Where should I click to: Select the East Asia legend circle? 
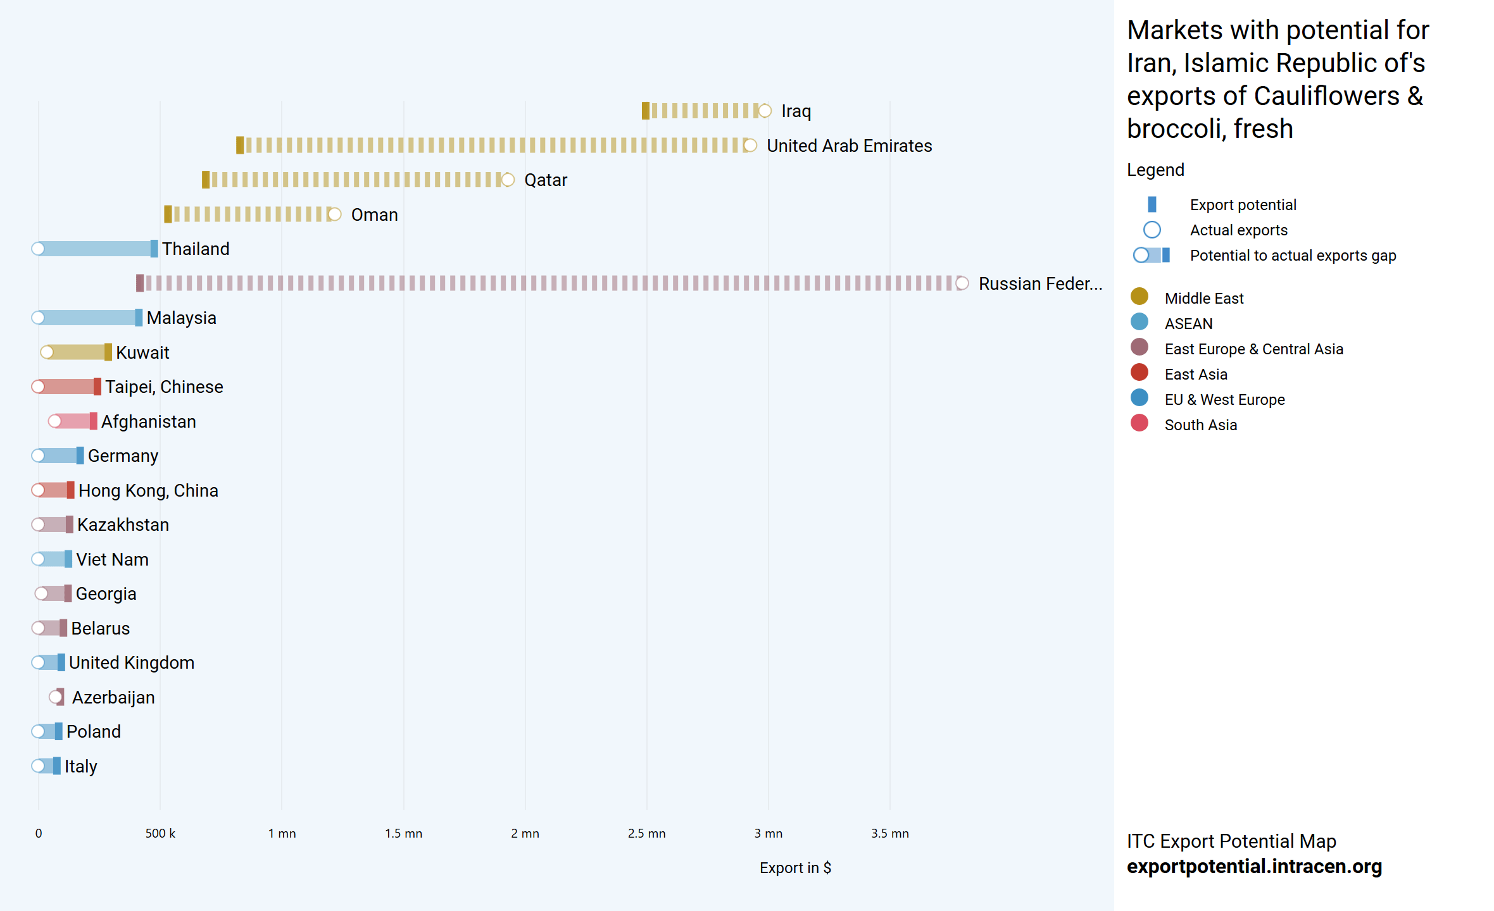coord(1139,373)
